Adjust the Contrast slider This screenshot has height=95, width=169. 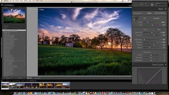coord(151,35)
